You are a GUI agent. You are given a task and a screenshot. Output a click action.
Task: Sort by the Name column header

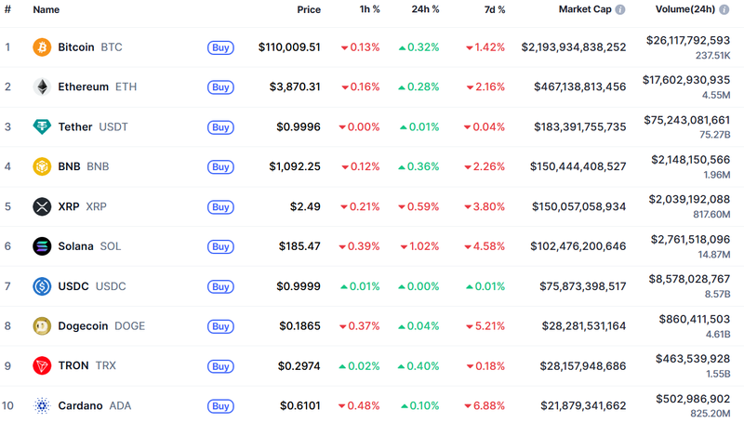pos(46,9)
